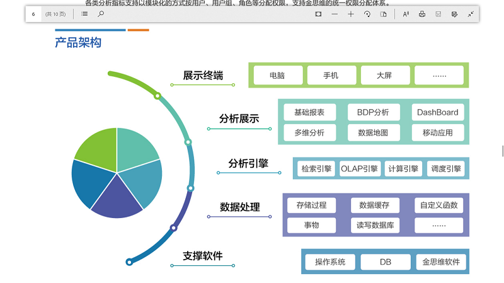Screen dimensions: 504x283
Task: Click the fit to page icon
Action: pyautogui.click(x=318, y=14)
